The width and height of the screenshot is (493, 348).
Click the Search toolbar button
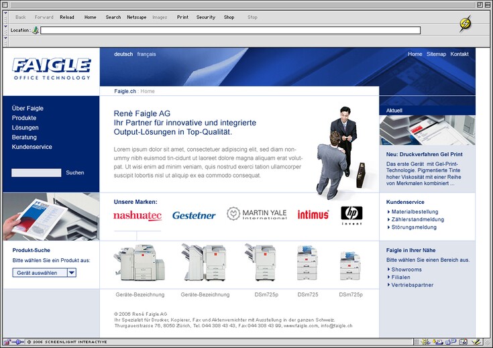pyautogui.click(x=113, y=17)
